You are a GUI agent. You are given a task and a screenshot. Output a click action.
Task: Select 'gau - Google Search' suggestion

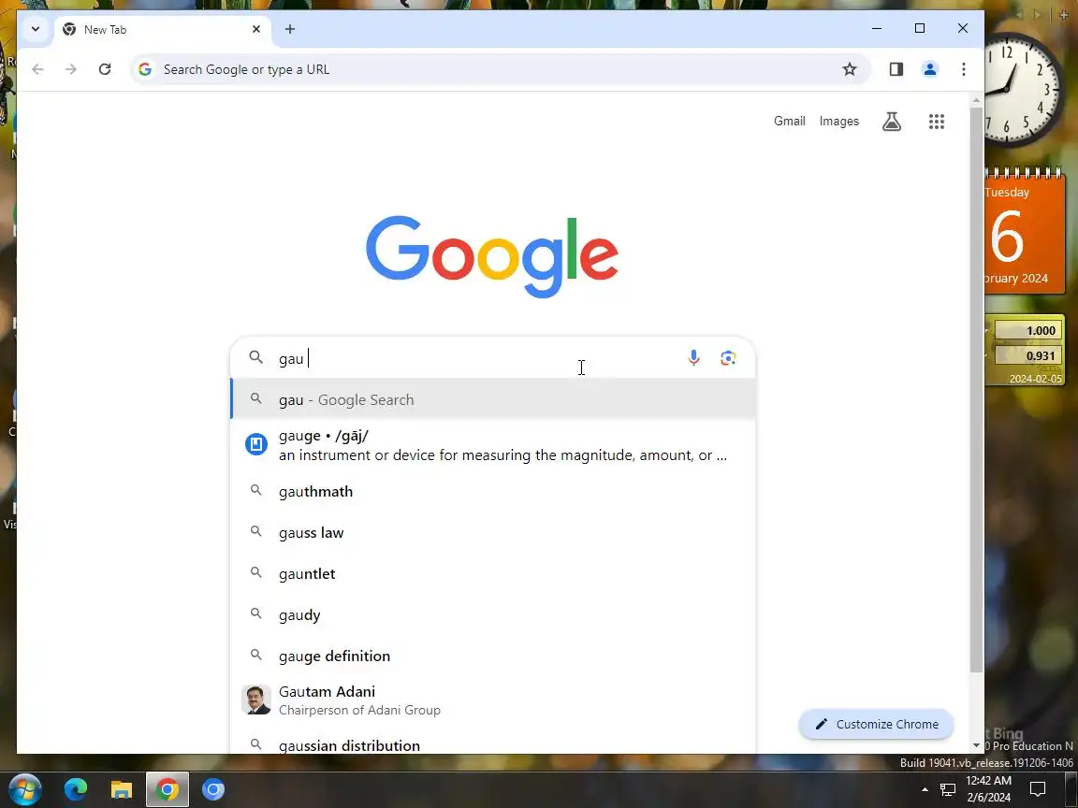tap(493, 399)
